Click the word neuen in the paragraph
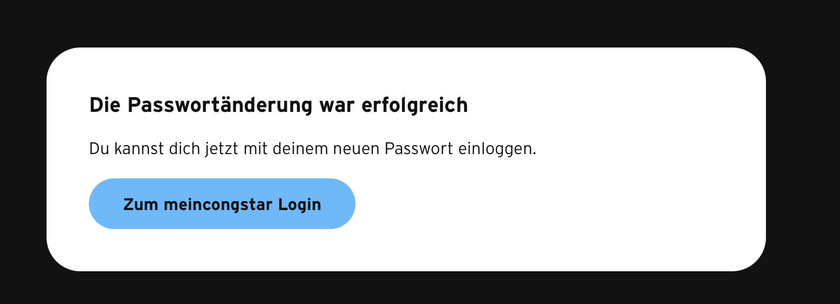The image size is (840, 304). (356, 149)
